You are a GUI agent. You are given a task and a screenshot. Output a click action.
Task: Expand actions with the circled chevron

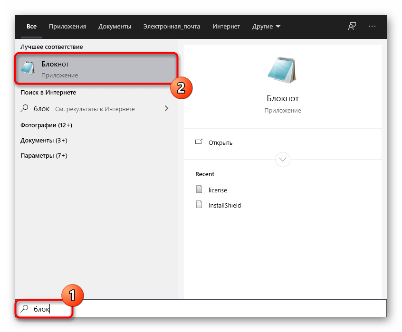pos(282,159)
